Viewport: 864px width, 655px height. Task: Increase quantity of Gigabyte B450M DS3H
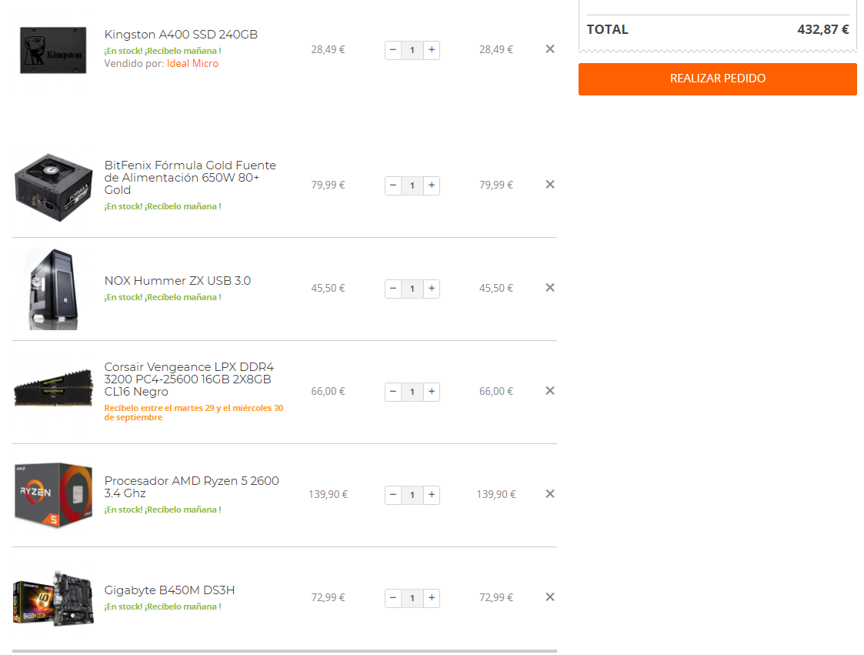pos(432,598)
